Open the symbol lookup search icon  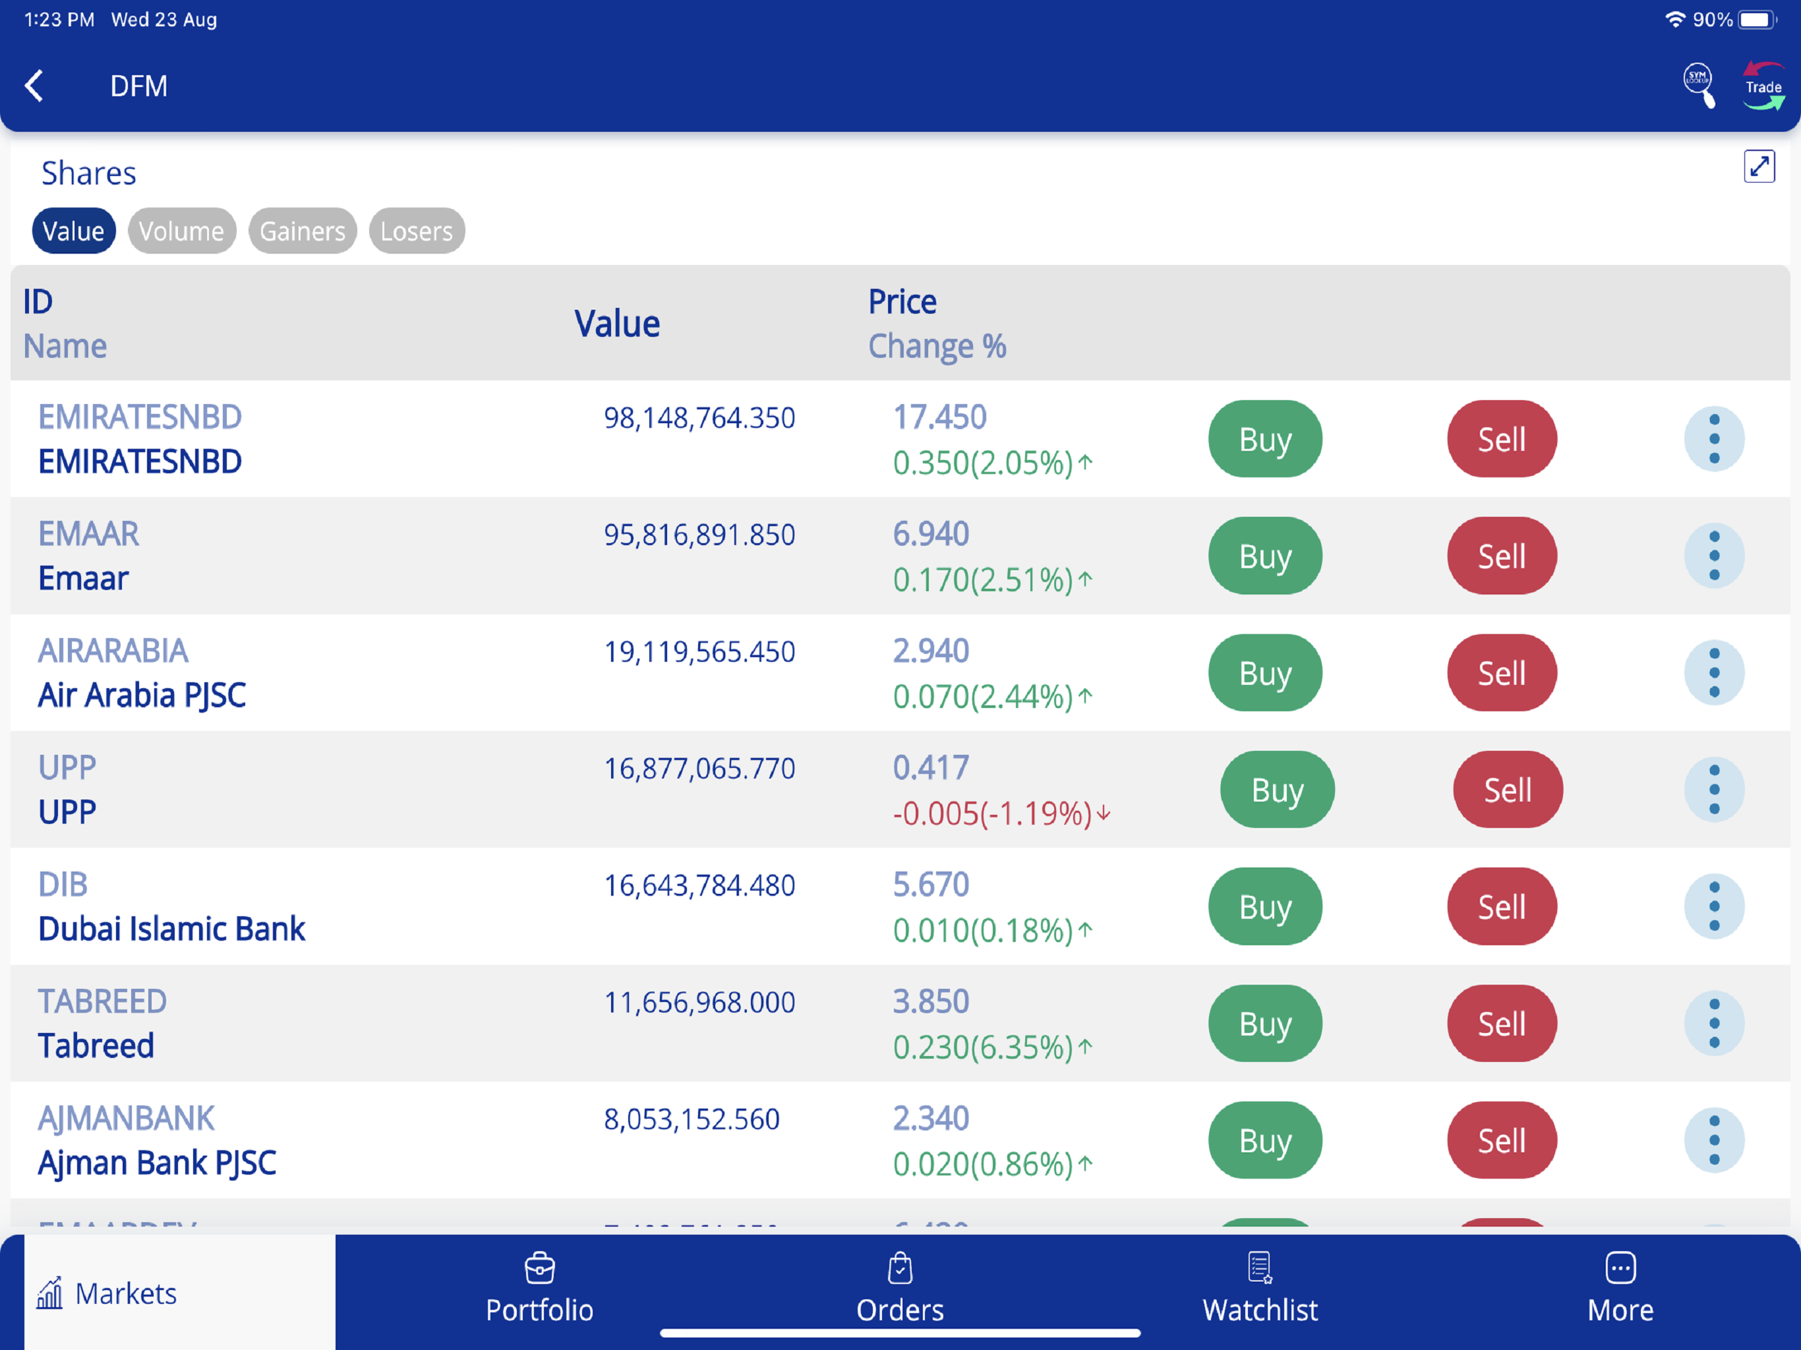pyautogui.click(x=1699, y=86)
